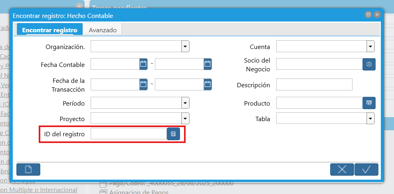Focus the ID del registro input field
Viewport: 394px width, 194px height.
[129, 134]
